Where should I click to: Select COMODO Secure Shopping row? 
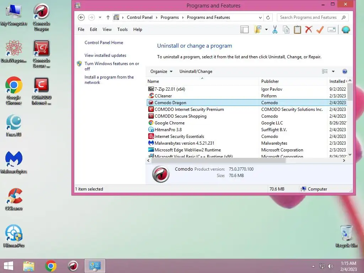pos(247,116)
